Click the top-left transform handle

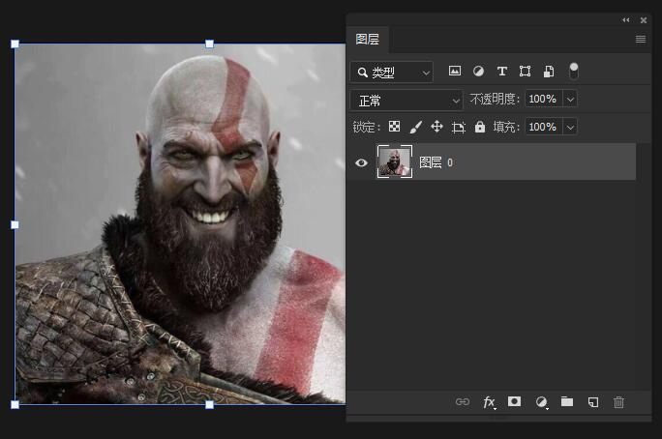pyautogui.click(x=15, y=44)
